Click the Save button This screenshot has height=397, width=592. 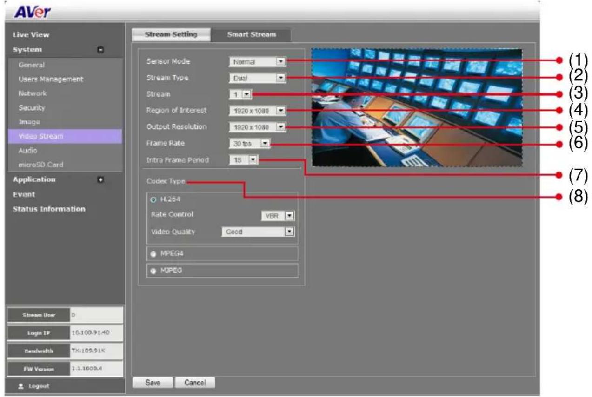coord(152,382)
